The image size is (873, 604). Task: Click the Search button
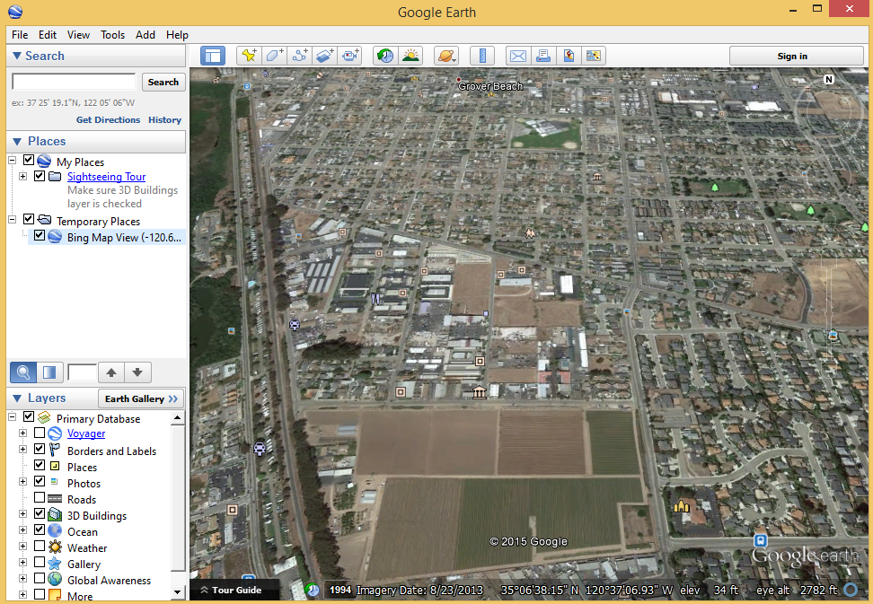[163, 82]
